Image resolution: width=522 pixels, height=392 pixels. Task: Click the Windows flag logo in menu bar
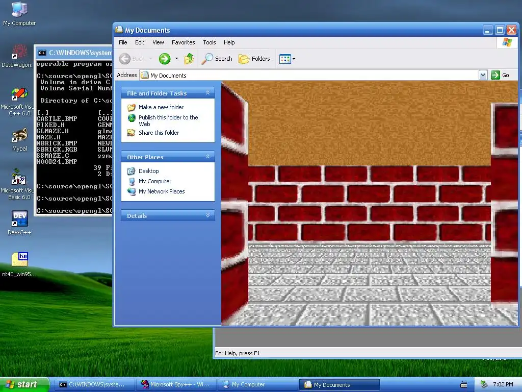(507, 42)
